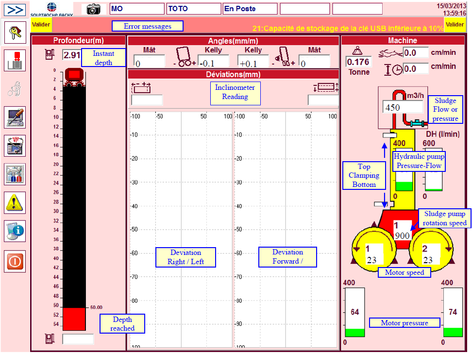Click the Déviations(mm) panel header
Viewport: 472px width, 353px height.
(x=233, y=74)
